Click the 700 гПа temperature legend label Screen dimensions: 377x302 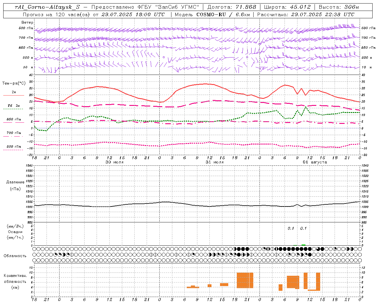tap(14, 133)
